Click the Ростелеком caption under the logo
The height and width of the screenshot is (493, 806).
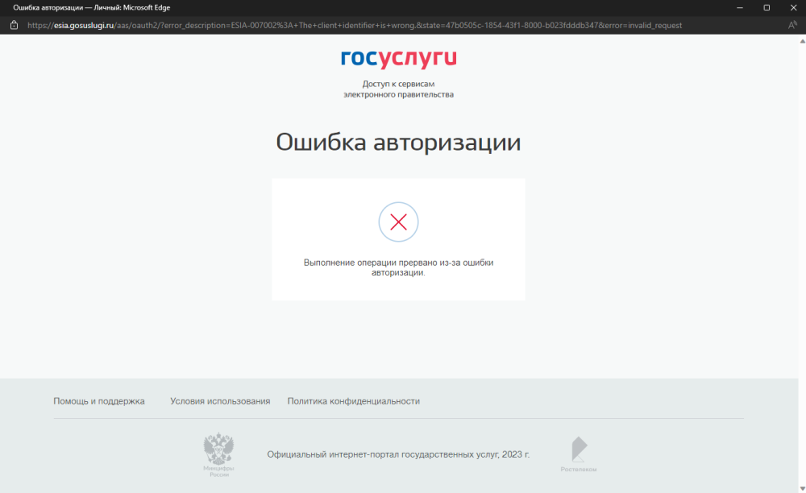pos(579,470)
